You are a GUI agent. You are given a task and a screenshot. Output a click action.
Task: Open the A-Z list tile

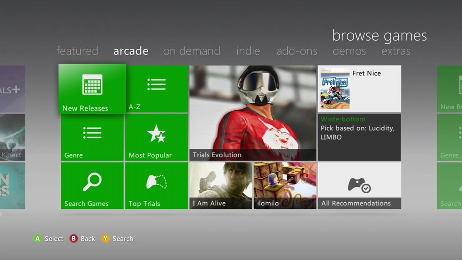157,89
